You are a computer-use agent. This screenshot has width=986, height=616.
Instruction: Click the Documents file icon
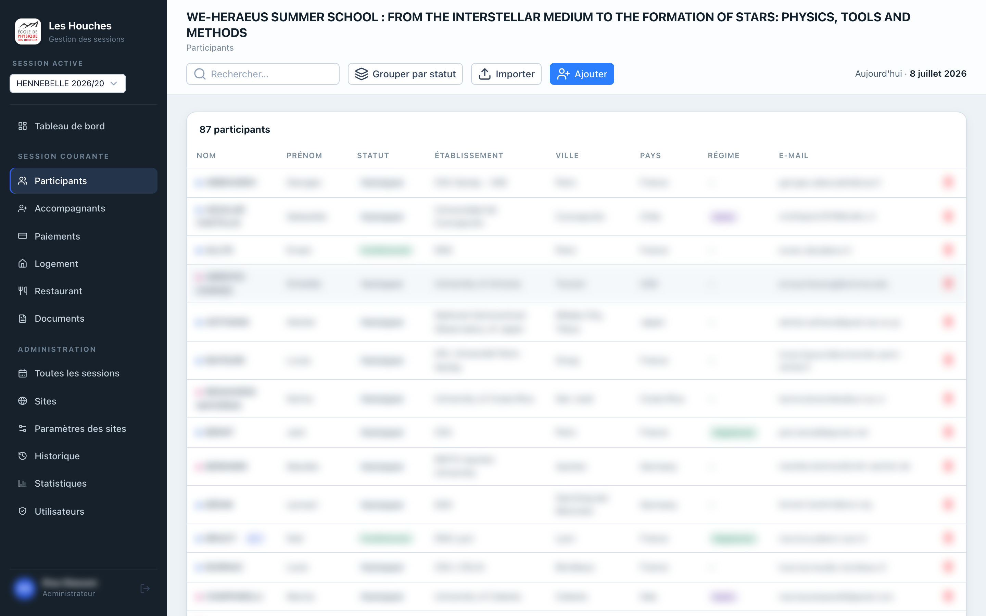click(23, 318)
